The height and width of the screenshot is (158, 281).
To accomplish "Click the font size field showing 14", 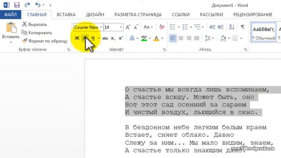I will point(111,27).
